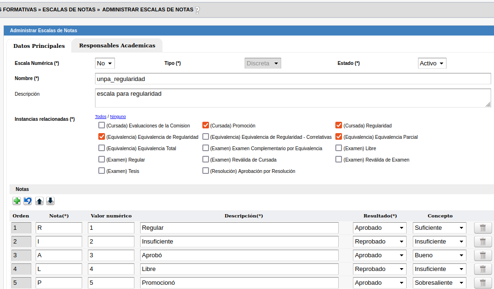The height and width of the screenshot is (289, 494).
Task: Open Concepto dropdown showing Bueno
Action: pyautogui.click(x=439, y=255)
